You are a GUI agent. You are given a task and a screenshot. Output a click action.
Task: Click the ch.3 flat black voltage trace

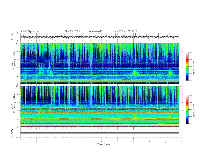100,133
